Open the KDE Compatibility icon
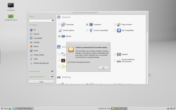The image size is (176, 110). [119, 30]
